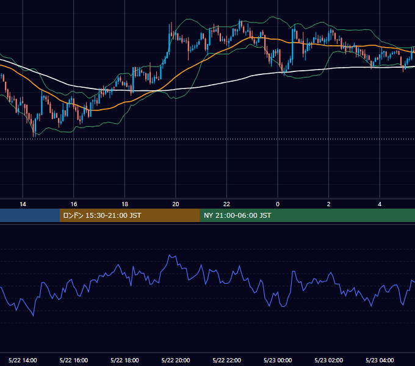Image resolution: width=415 pixels, height=366 pixels.
Task: Click the 5/23 02:00 time label
Action: tap(329, 360)
